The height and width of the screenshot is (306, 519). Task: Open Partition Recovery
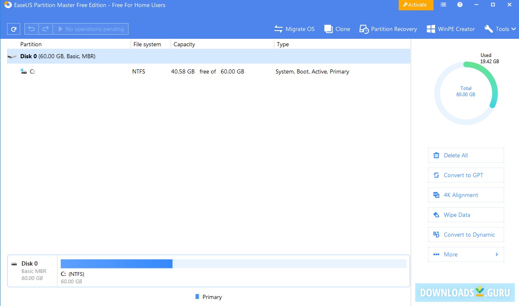coord(388,29)
